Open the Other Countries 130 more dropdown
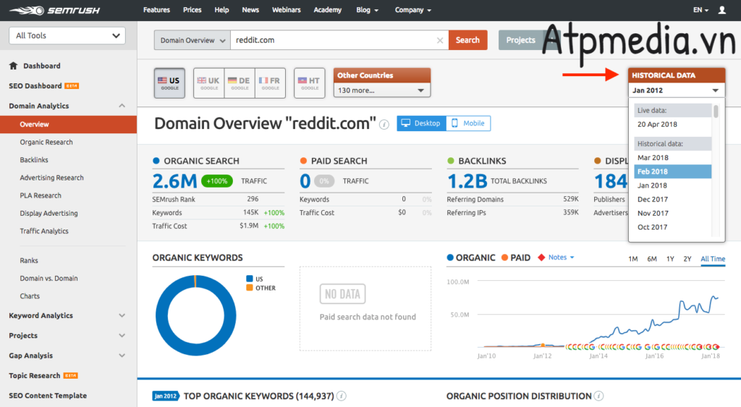The image size is (741, 407). [382, 91]
